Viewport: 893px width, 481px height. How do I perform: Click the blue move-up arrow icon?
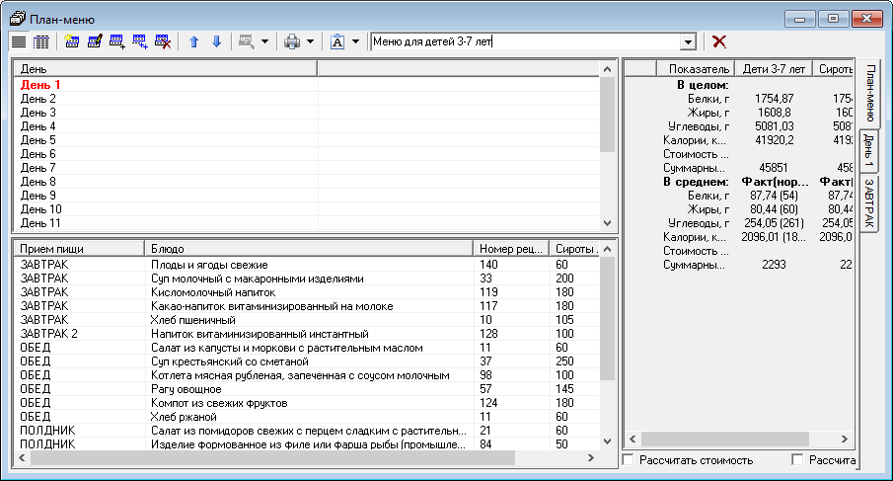pos(194,41)
